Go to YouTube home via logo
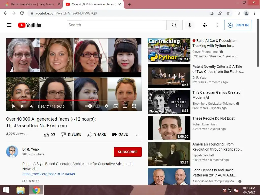 (x=30, y=25)
